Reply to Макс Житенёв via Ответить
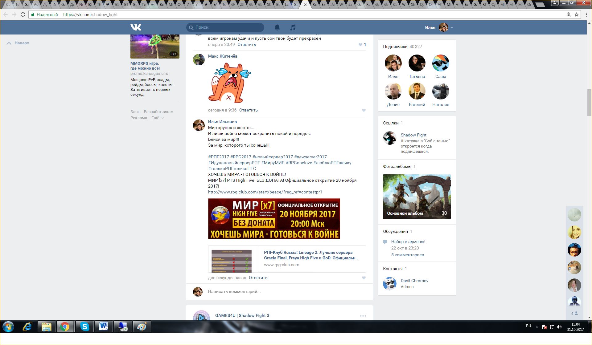 click(248, 110)
